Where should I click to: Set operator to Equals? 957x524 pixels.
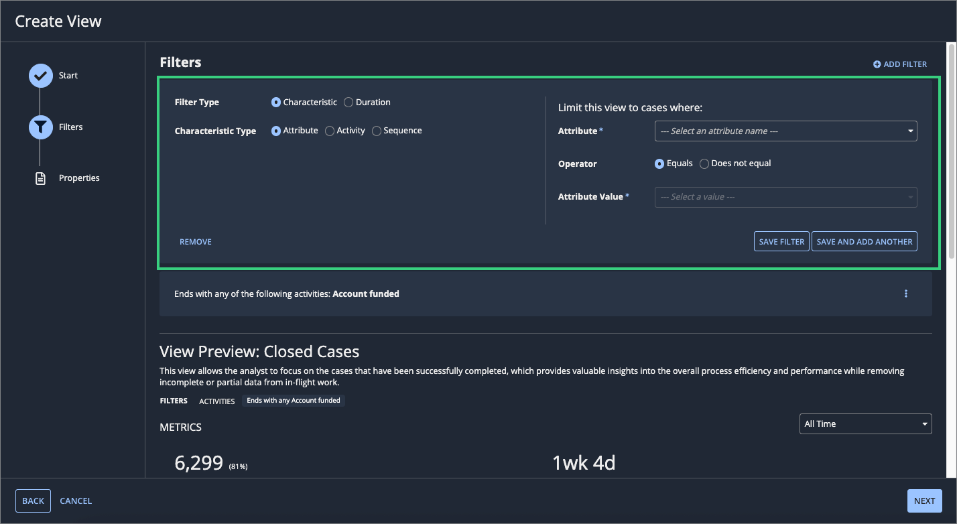[659, 163]
